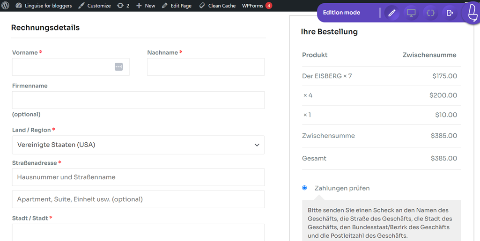Image resolution: width=480 pixels, height=241 pixels.
Task: Click the $175.00 subtotal value
Action: (444, 76)
